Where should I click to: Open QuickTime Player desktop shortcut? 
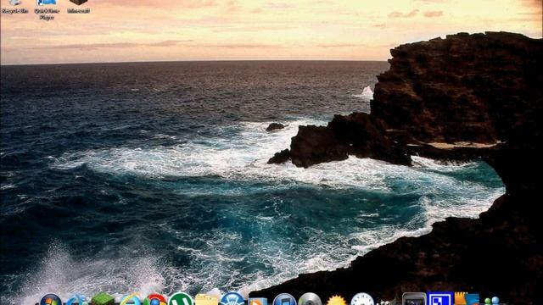pyautogui.click(x=47, y=9)
